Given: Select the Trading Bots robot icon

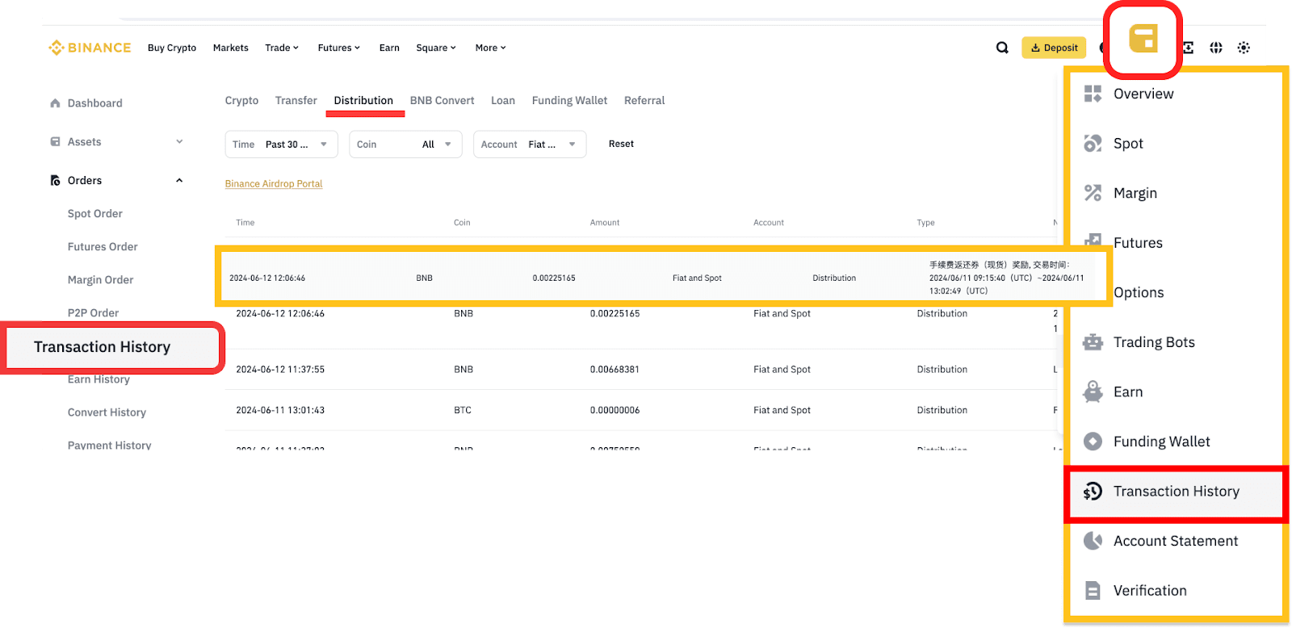Looking at the screenshot, I should click(x=1093, y=342).
